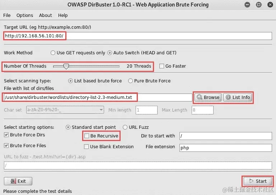
Task: Click the play triangle icon on Start
Action: (251, 181)
